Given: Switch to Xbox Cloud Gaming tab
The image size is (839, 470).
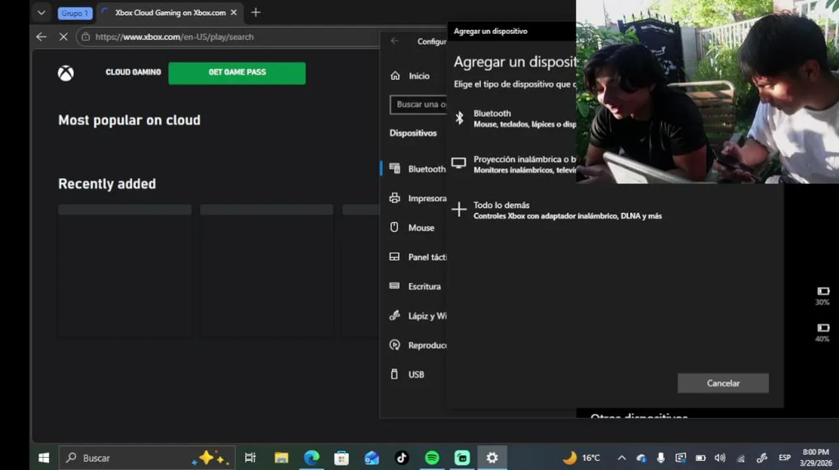Looking at the screenshot, I should coord(170,12).
